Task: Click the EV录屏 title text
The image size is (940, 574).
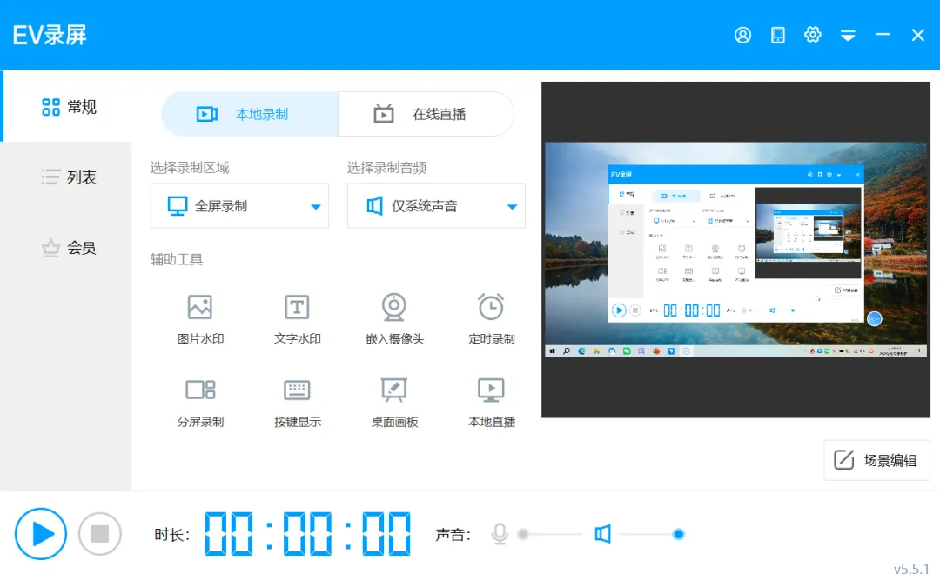Action: pos(50,36)
